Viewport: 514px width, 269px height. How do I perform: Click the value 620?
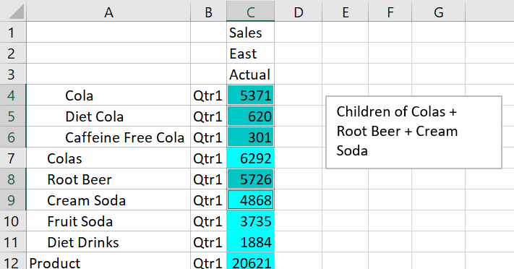click(x=250, y=116)
